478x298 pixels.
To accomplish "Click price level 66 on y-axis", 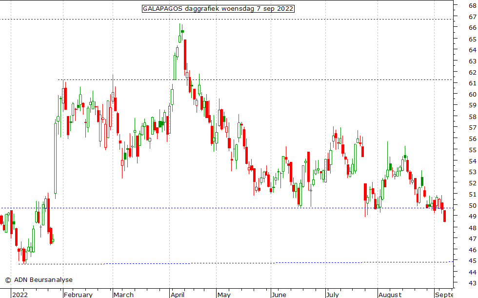I will coord(473,28).
